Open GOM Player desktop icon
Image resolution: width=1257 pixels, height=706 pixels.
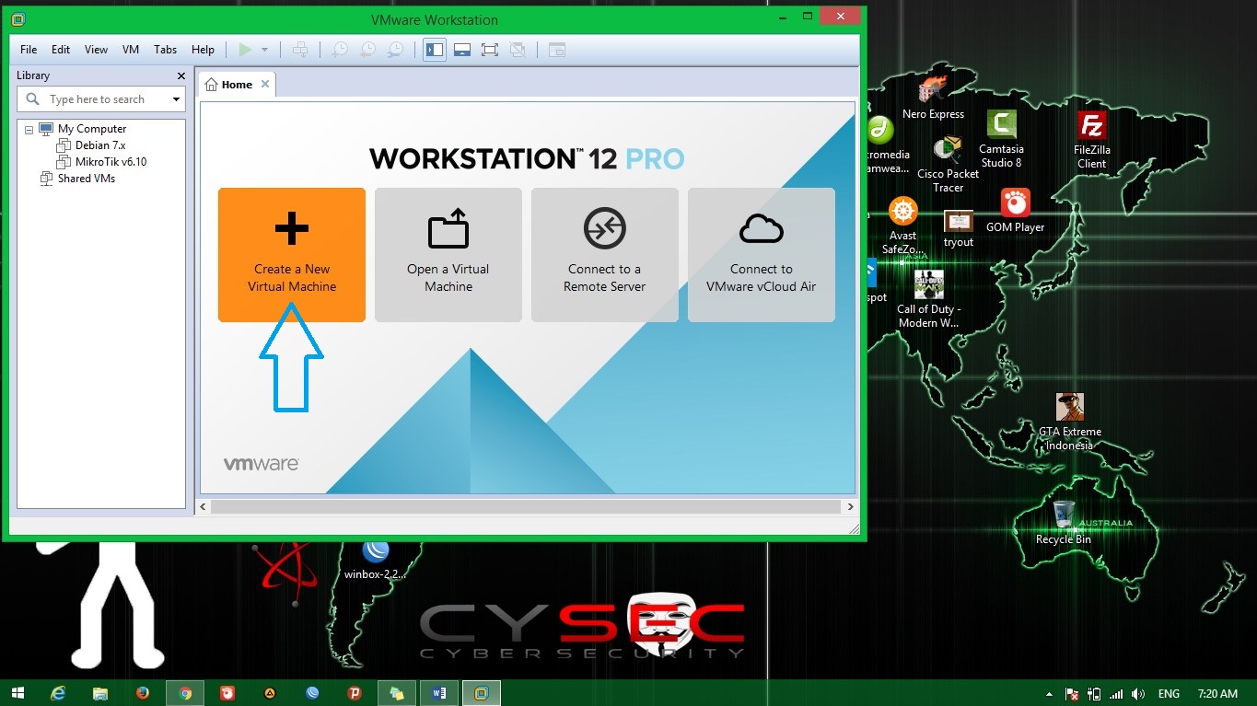[x=1015, y=211]
